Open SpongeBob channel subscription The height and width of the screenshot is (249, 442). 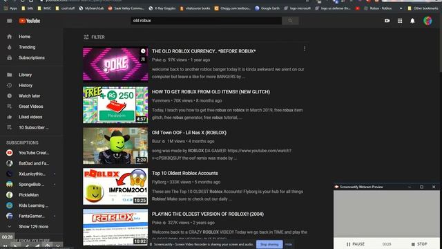(31, 185)
